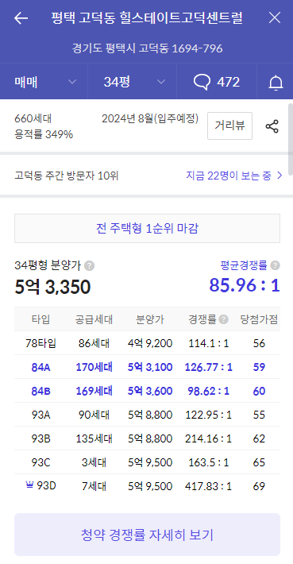Viewport: 293px width, 564px height.
Task: Click the 214.16 : 1 competition rate
Action: point(209,438)
